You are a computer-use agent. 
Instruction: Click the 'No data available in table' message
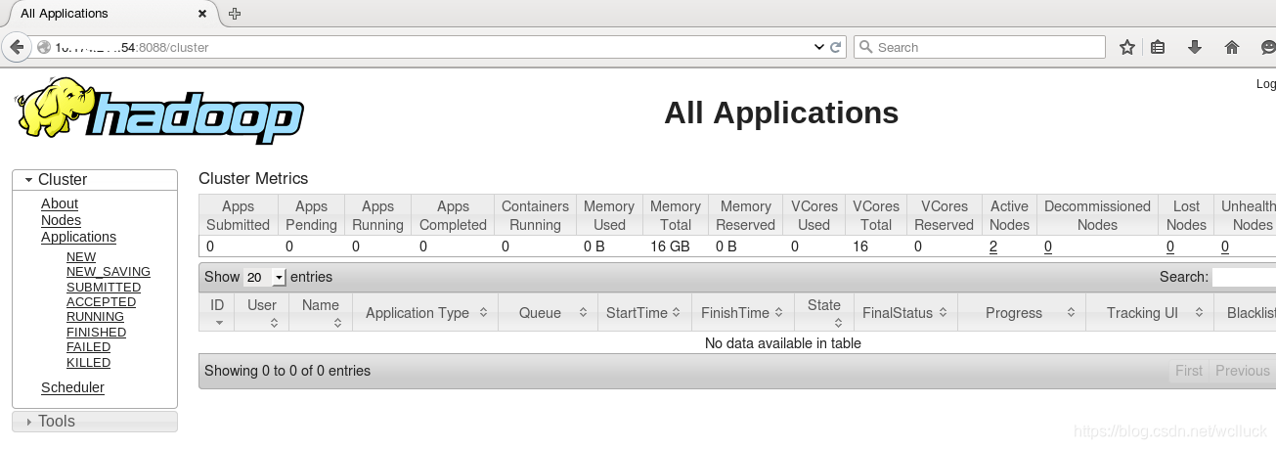[783, 343]
